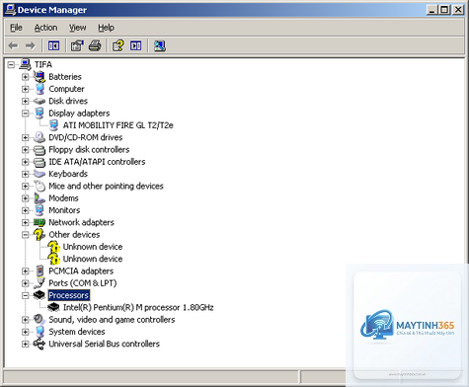Click the Processors chip icon
Screen dimensions: 469x387
39,295
